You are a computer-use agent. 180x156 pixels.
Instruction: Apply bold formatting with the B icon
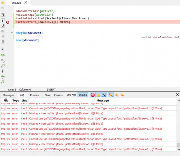point(3,15)
